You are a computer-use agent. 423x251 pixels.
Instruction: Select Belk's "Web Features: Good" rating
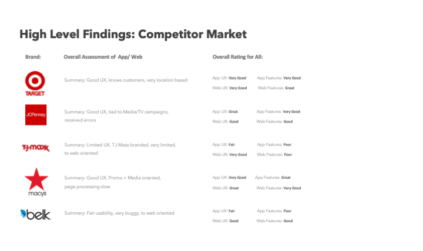point(274,221)
